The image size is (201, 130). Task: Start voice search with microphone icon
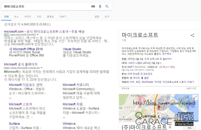pyautogui.click(x=100, y=6)
